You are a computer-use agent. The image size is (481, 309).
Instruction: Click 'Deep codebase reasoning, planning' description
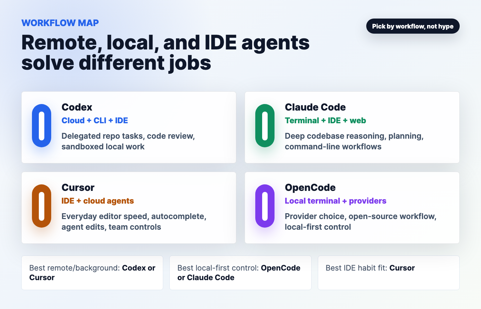click(354, 141)
